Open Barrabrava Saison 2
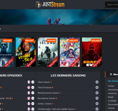This screenshot has width=118, height=111. point(47,98)
